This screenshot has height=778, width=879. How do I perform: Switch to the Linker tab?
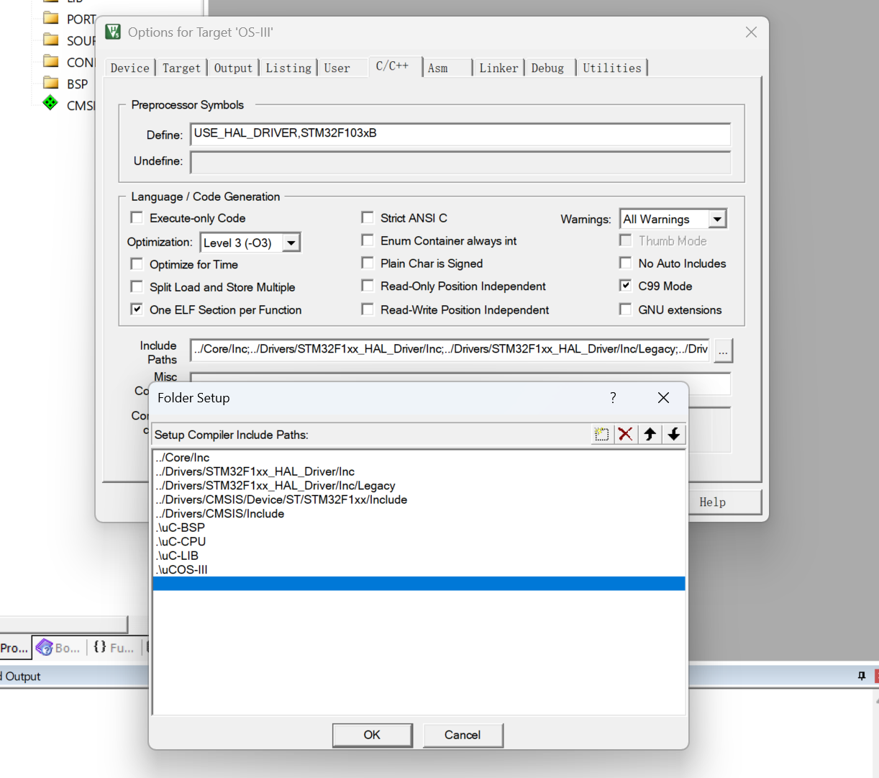pos(498,68)
